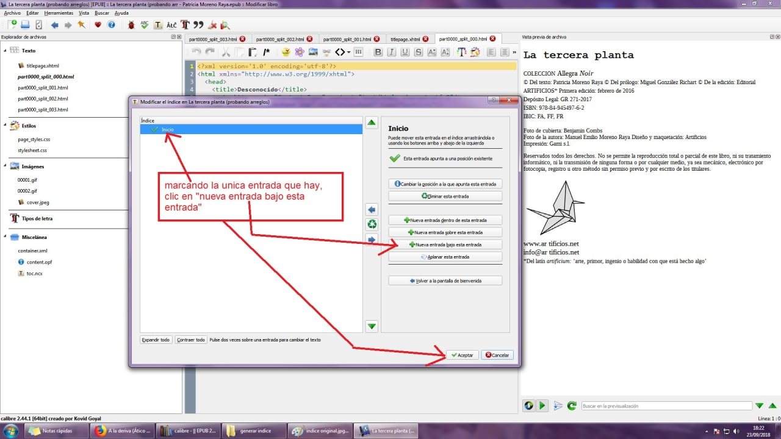Save the book with the blue save icon
The image size is (781, 439).
coord(26,25)
